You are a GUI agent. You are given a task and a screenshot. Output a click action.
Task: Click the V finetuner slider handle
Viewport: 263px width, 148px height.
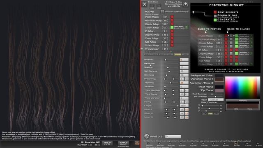tap(206, 111)
